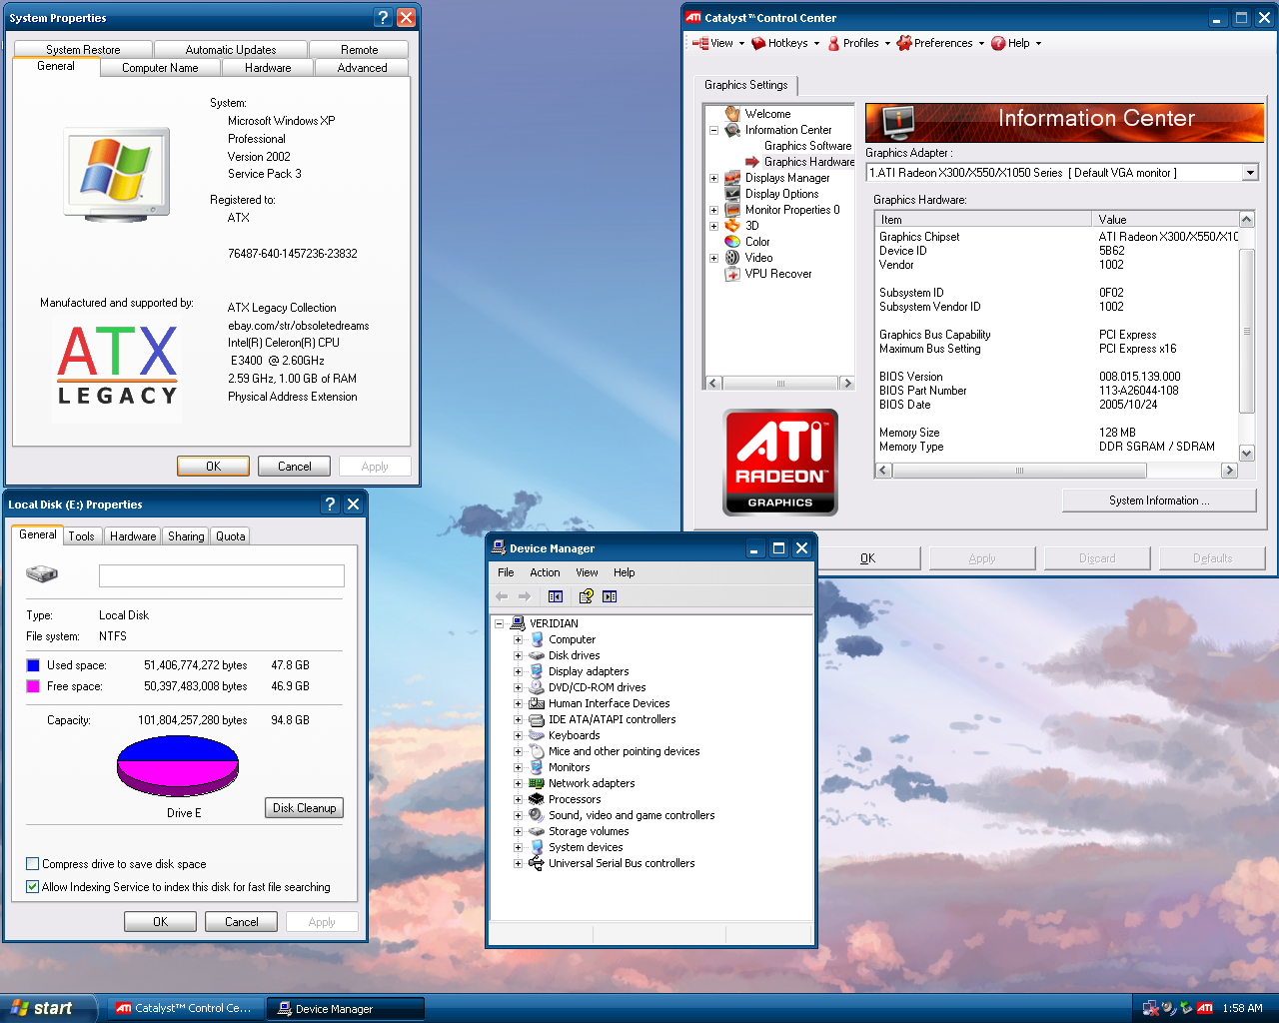The image size is (1279, 1023).
Task: Click DVD/CD-ROM drives icon
Action: point(537,687)
